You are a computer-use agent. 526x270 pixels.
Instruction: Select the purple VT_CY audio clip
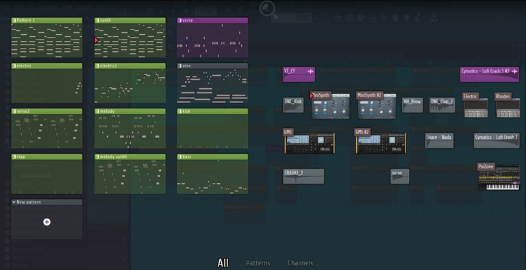point(299,75)
